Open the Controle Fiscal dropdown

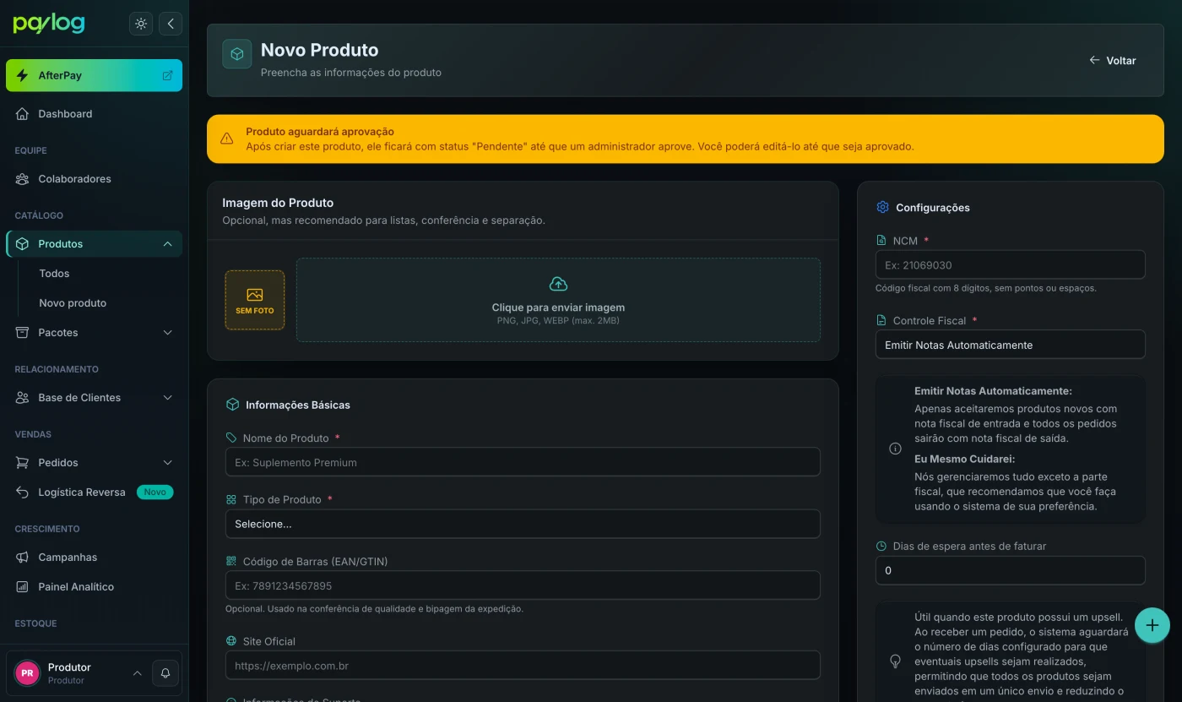[1010, 345]
